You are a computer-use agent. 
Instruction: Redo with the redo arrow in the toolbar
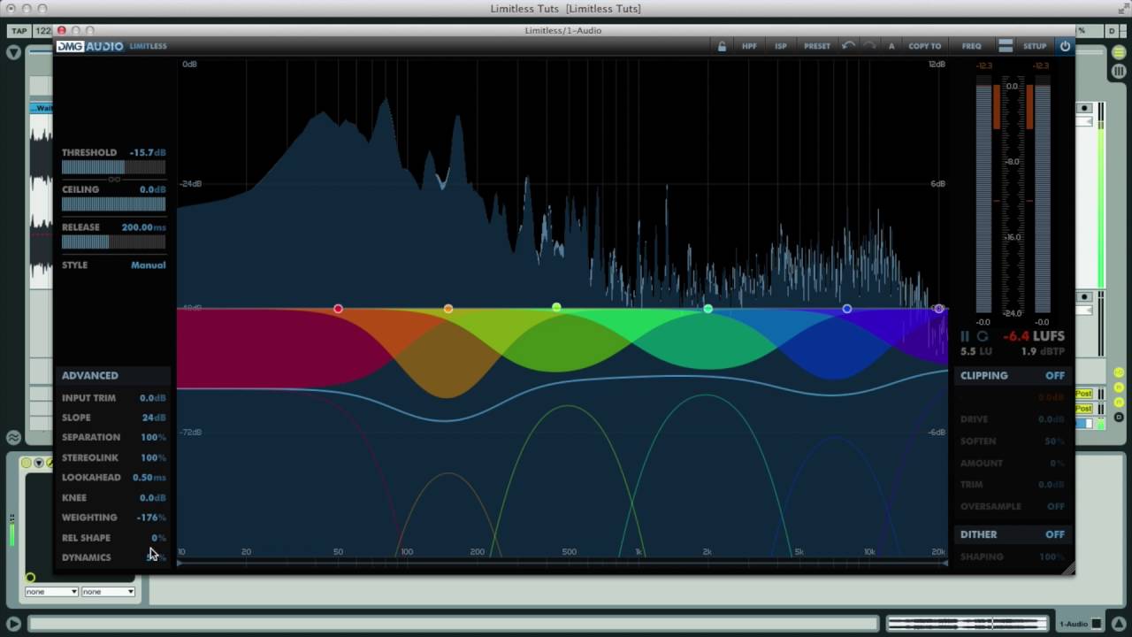(x=869, y=46)
